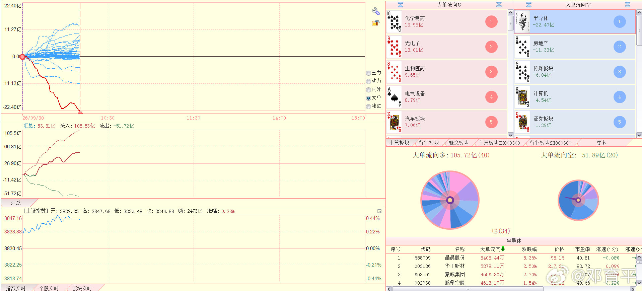The height and width of the screenshot is (291, 642).
Task: Click the left collapse arrow of 大单流向多
Action: coord(401,5)
